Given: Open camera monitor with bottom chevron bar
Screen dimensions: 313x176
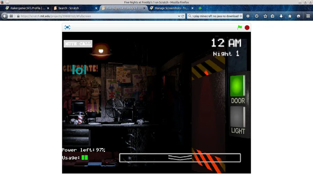Looking at the screenshot, I should (x=180, y=158).
